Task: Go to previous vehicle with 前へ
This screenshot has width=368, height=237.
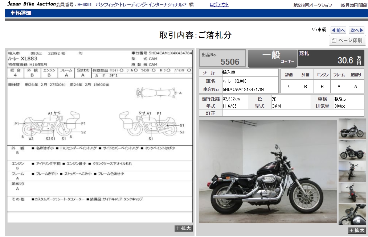Action: (338, 30)
